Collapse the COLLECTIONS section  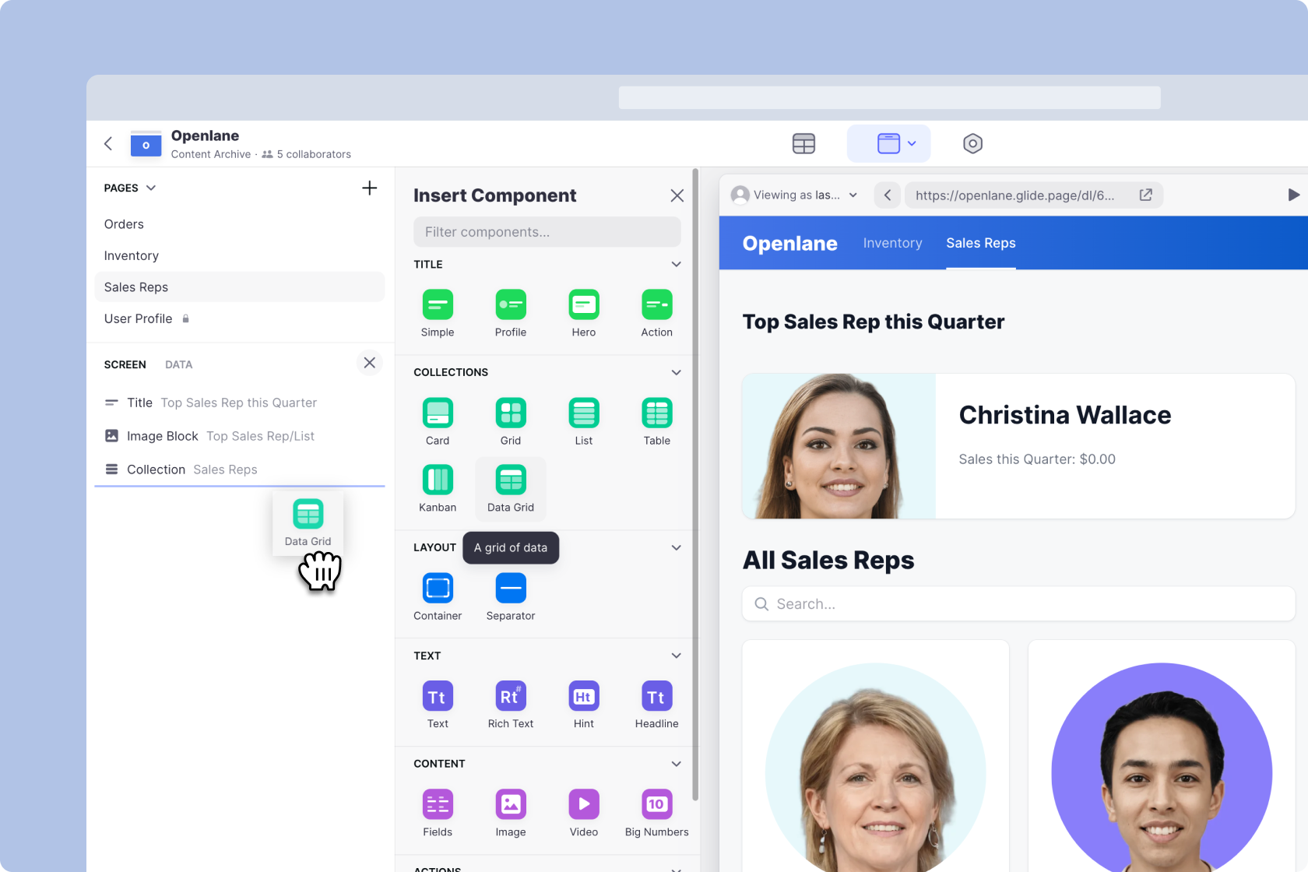[676, 372]
